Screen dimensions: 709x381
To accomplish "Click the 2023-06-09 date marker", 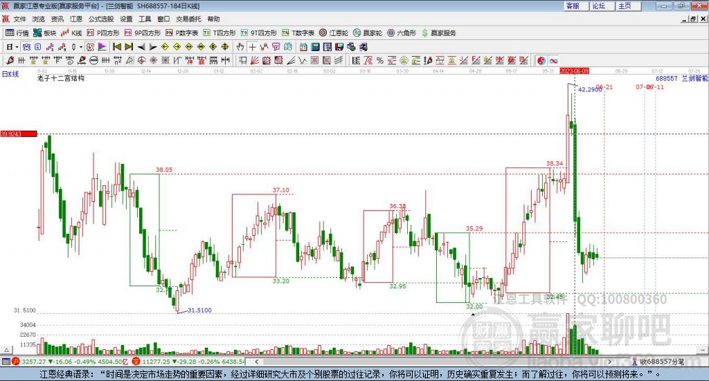I will (x=574, y=71).
